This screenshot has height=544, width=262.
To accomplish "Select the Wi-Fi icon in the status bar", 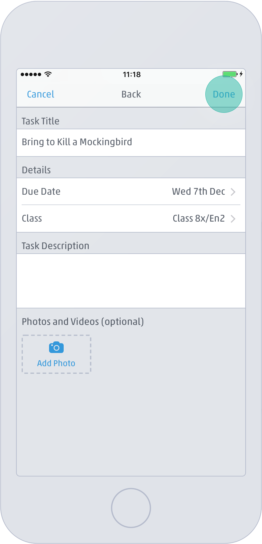I will coord(48,74).
